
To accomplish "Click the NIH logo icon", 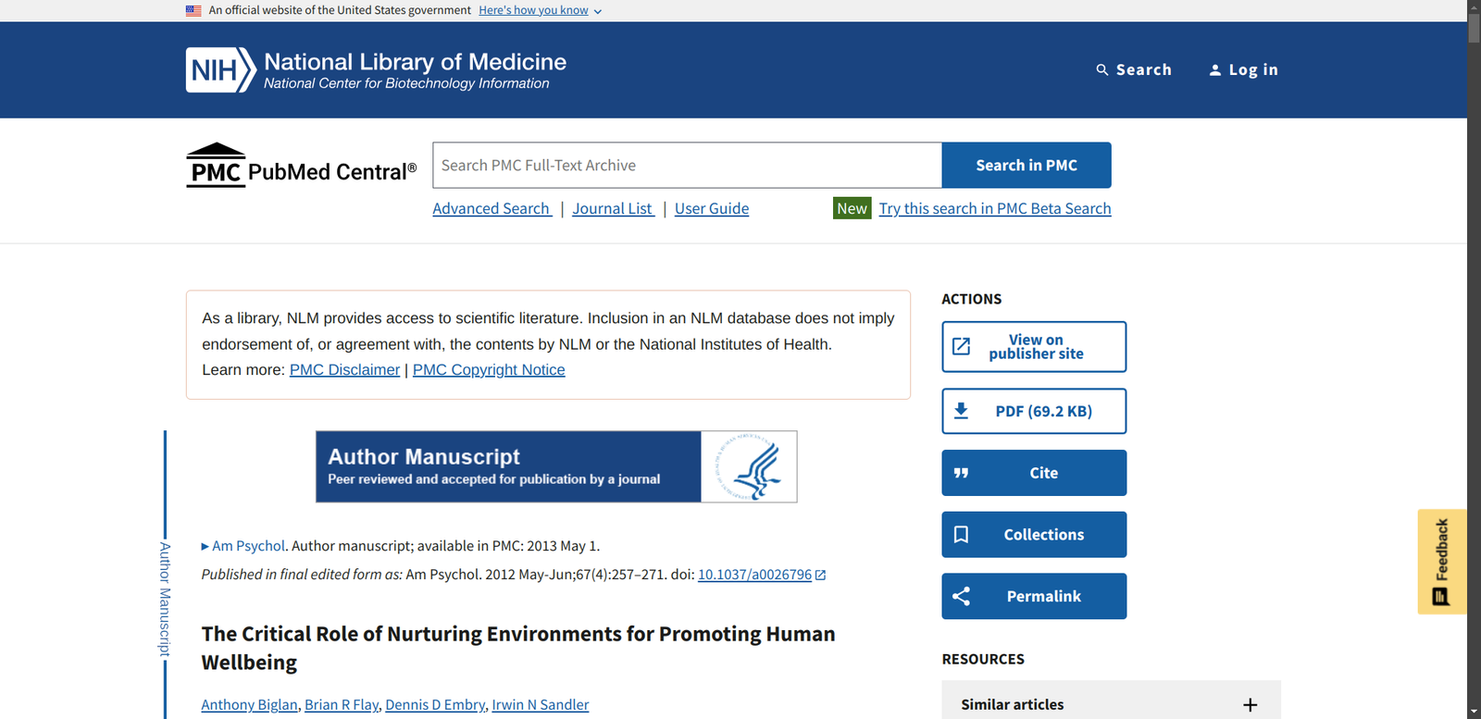I will [x=220, y=70].
